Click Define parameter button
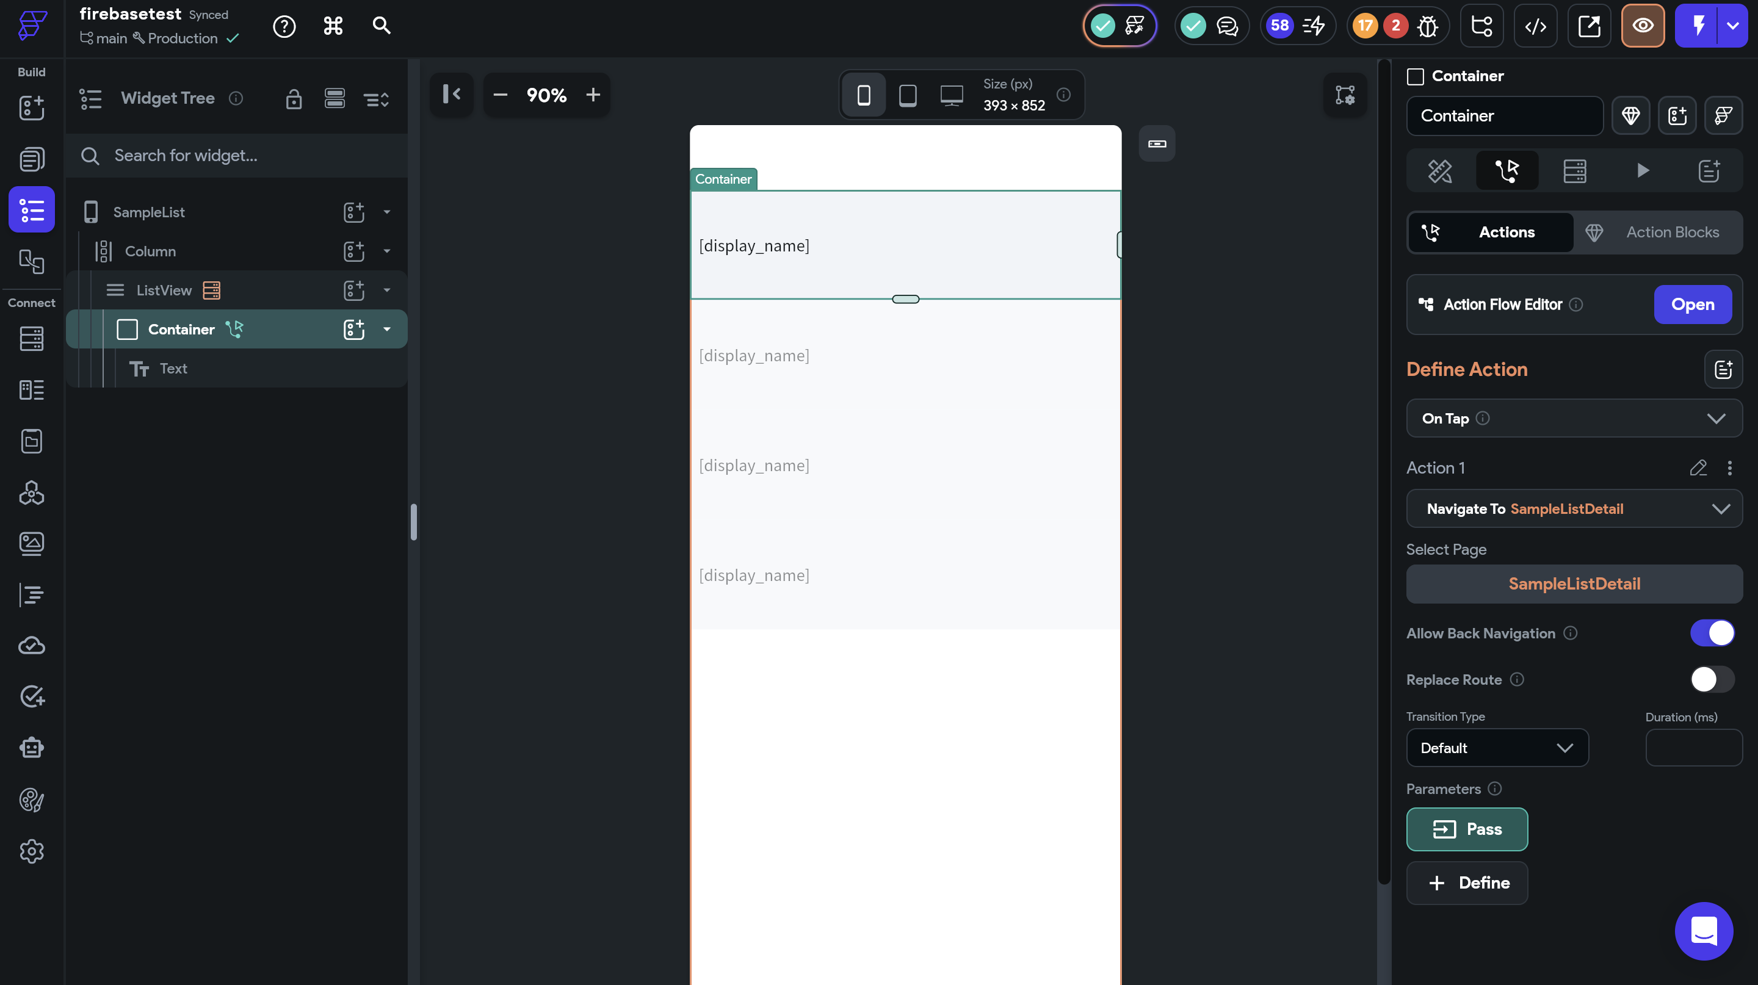The image size is (1758, 985). click(1467, 882)
